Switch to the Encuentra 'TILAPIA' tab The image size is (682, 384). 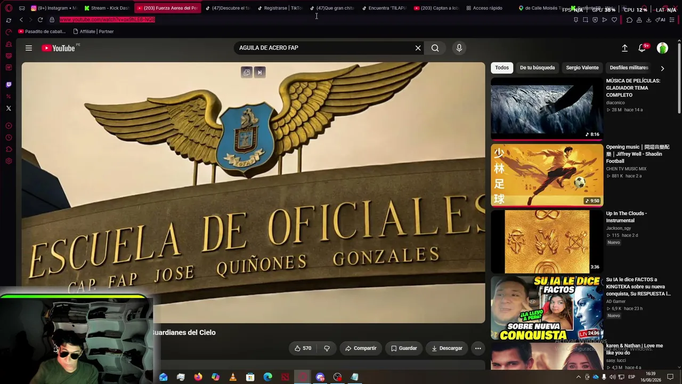tap(384, 8)
